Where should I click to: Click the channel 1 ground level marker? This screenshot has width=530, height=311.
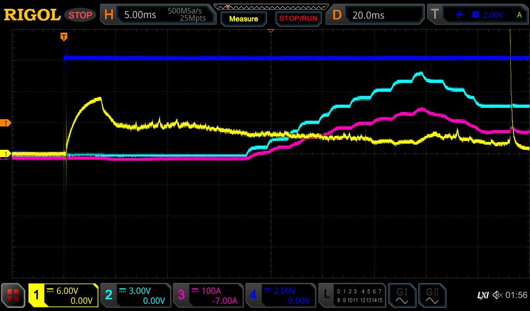click(6, 154)
